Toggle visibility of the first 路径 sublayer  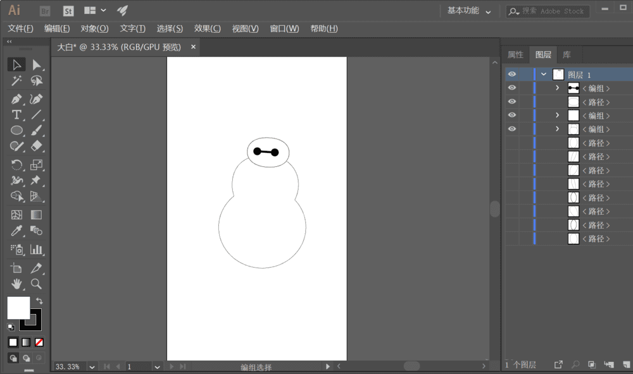click(512, 102)
